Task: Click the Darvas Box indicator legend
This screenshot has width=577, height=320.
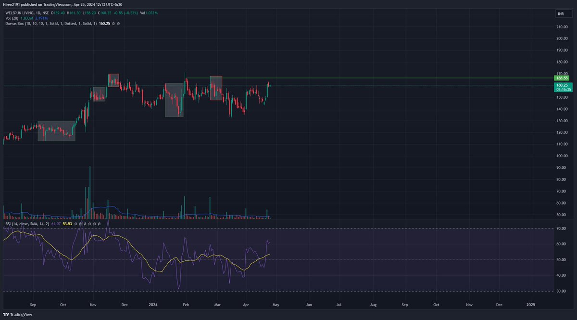Action: pos(51,24)
